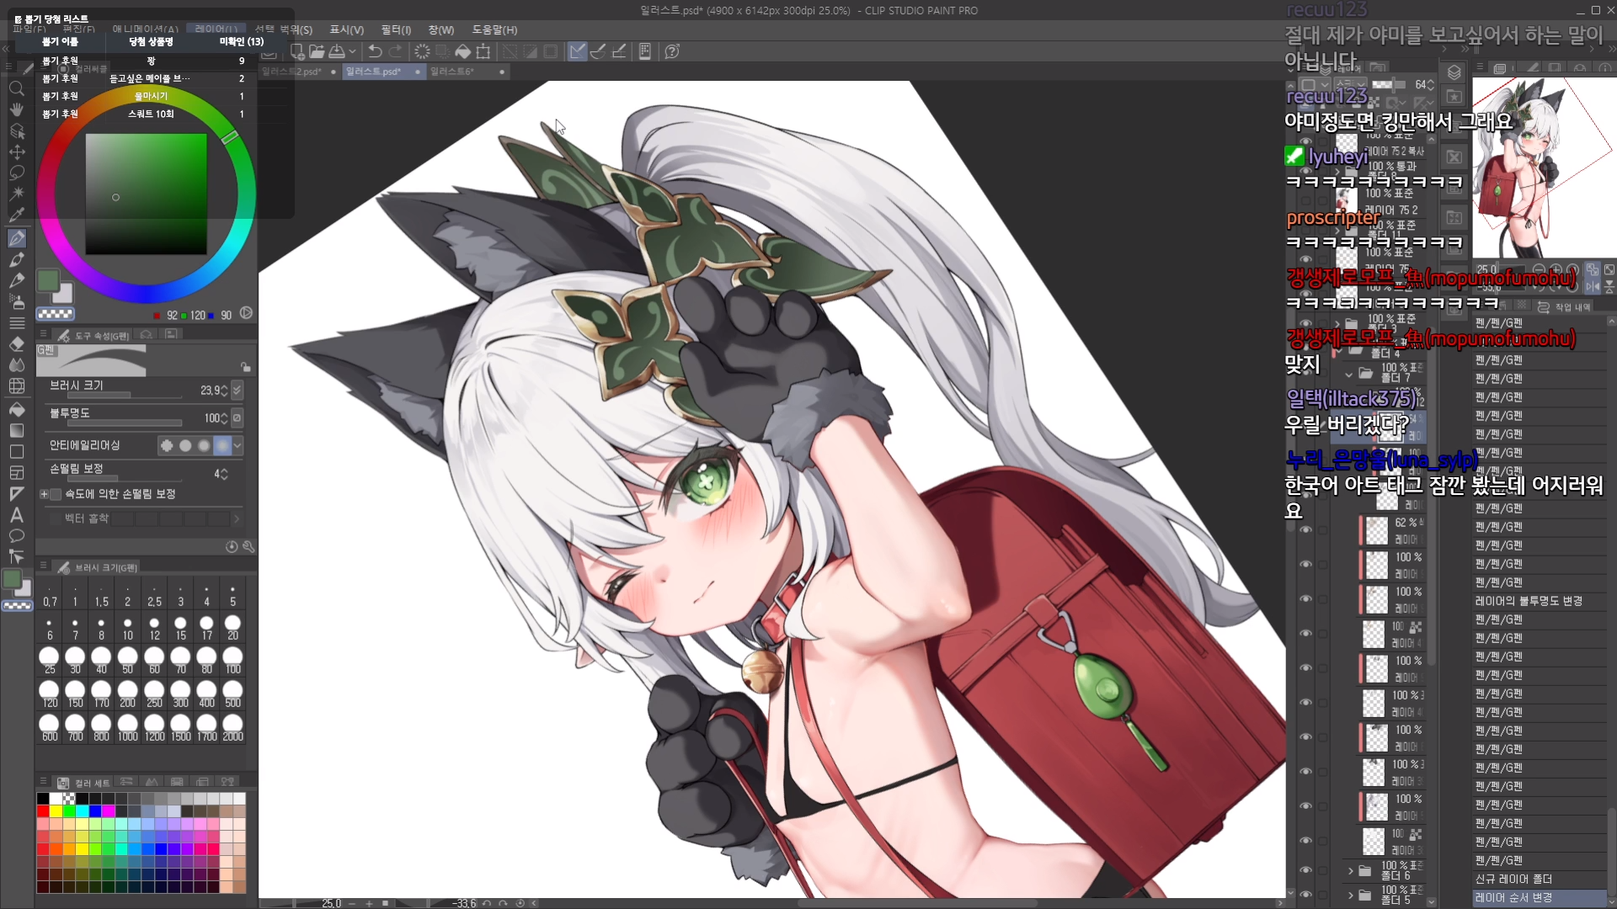Expand the 폴더 5 layer folder

[1351, 895]
